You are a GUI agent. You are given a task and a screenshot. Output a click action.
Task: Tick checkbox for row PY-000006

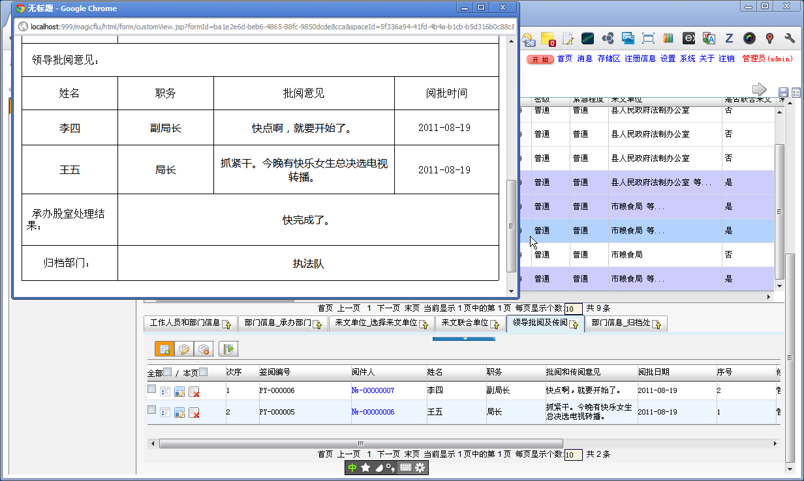coord(151,389)
